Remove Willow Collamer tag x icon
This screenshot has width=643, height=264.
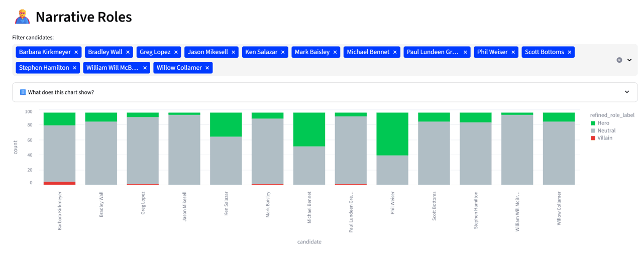207,68
